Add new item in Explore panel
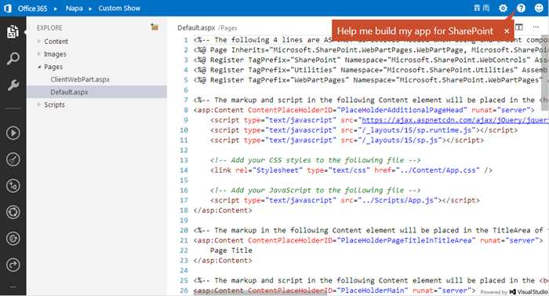The image size is (549, 296). [155, 27]
